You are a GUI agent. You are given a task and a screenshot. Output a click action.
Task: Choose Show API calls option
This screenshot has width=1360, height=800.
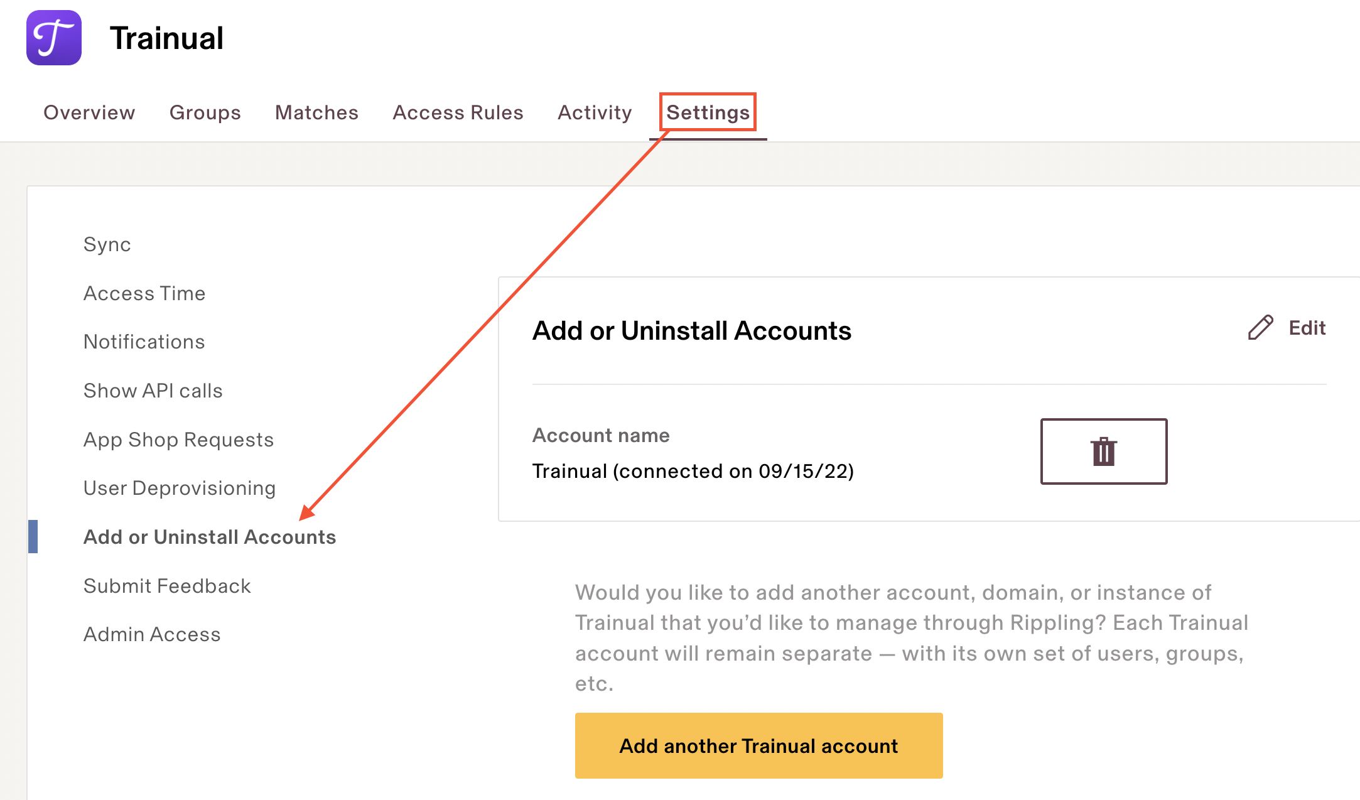click(153, 391)
